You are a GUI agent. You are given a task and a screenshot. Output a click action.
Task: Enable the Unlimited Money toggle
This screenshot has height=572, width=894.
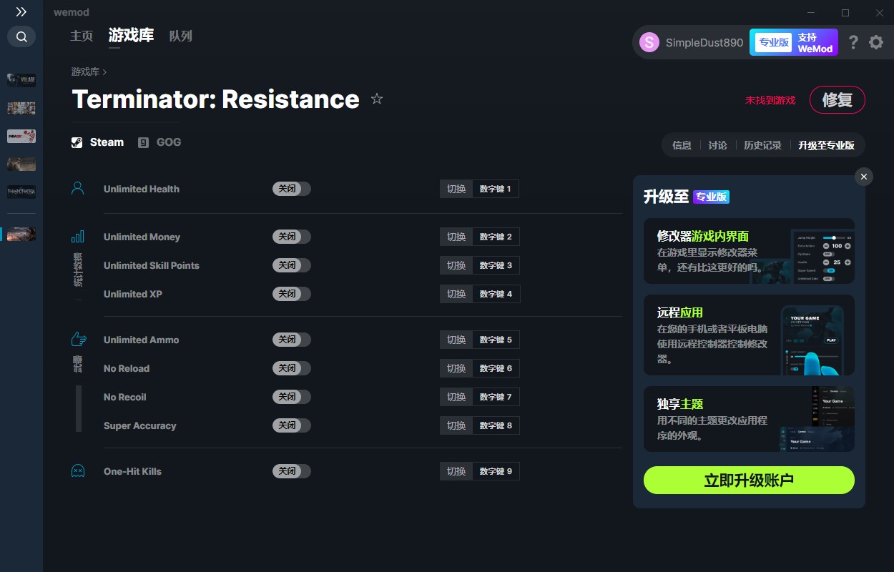[x=292, y=237]
